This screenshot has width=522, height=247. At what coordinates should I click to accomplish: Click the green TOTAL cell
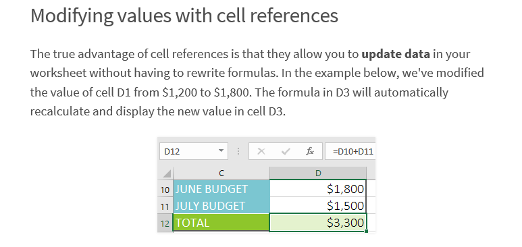pos(221,222)
